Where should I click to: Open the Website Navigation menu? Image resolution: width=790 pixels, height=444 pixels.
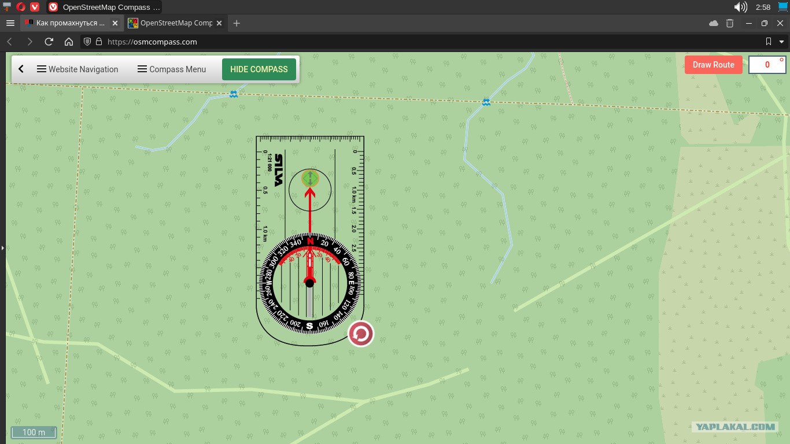coord(77,69)
